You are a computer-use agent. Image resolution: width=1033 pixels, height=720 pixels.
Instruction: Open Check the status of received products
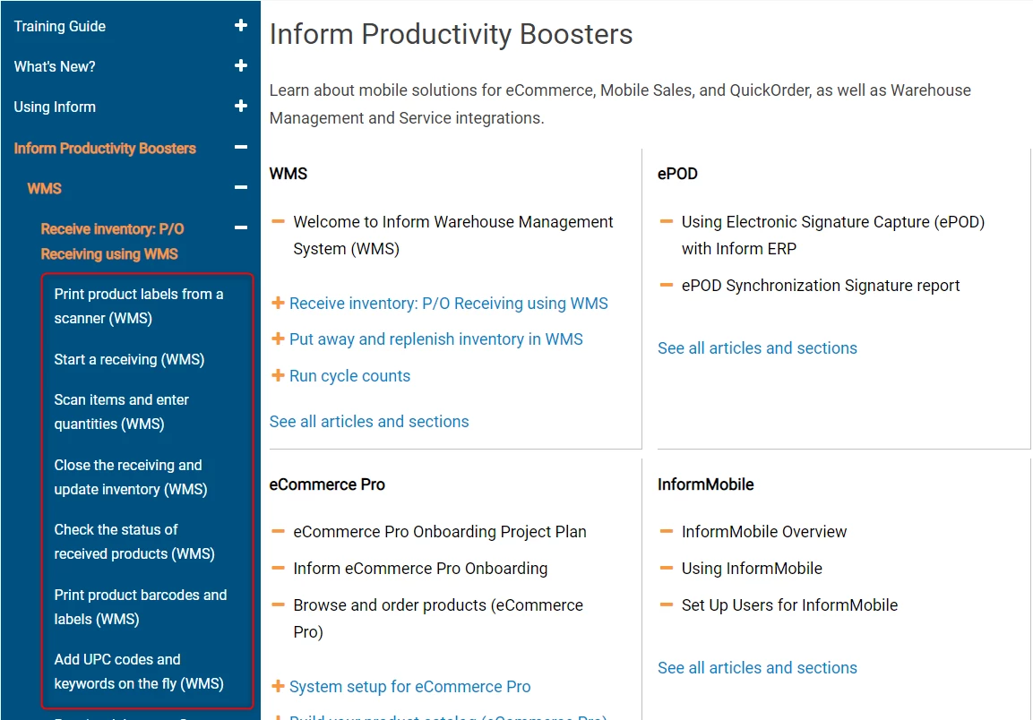pos(134,542)
